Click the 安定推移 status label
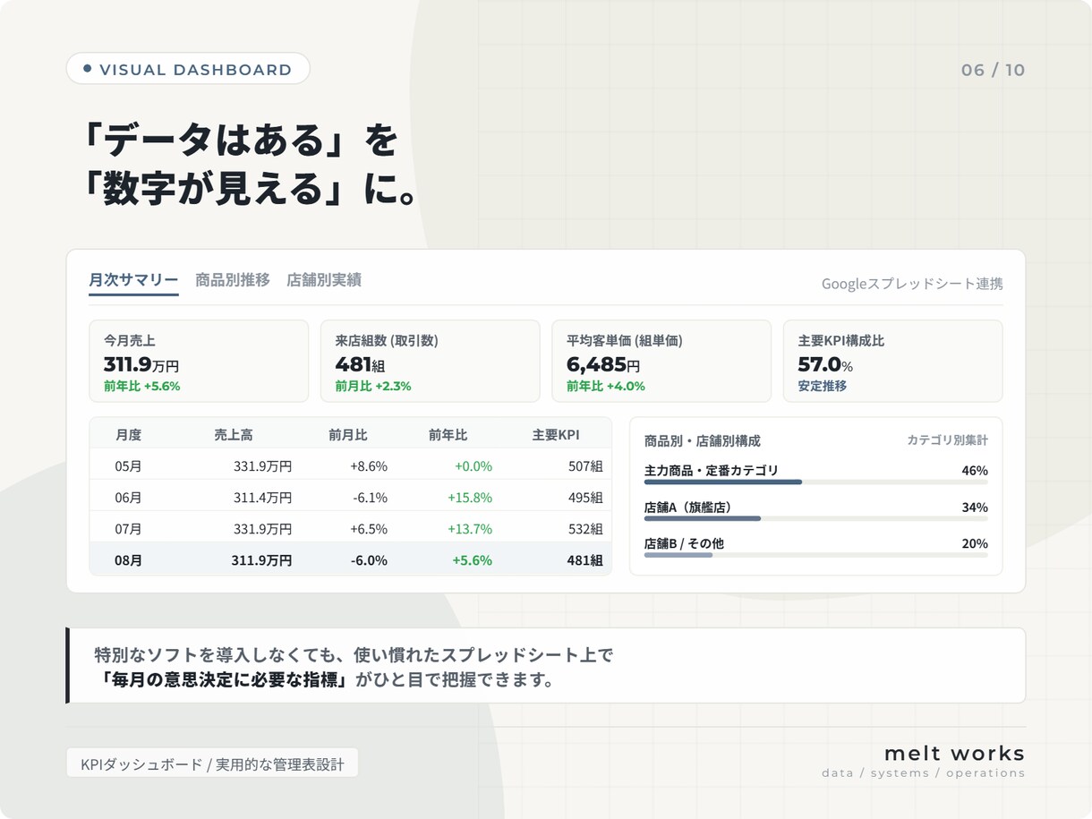Screen dimensions: 1092x819 [x=823, y=386]
